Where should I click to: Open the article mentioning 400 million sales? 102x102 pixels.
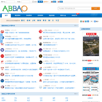21,57
